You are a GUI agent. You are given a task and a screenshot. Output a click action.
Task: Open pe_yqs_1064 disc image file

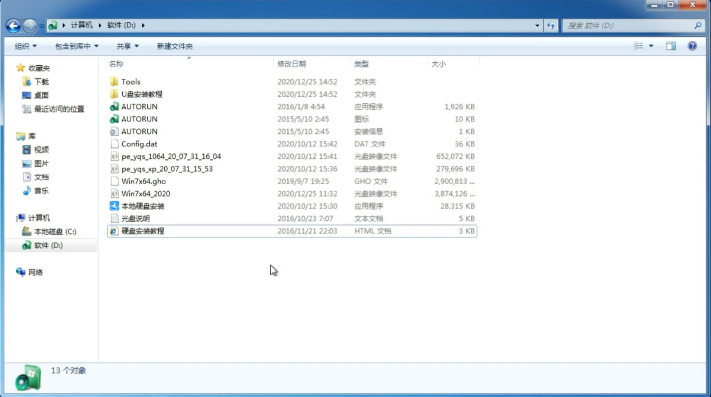pos(171,156)
